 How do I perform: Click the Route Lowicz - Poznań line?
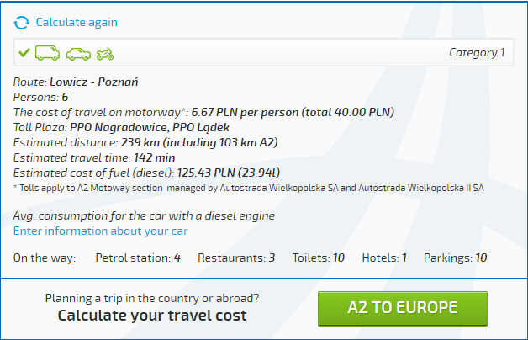point(77,82)
